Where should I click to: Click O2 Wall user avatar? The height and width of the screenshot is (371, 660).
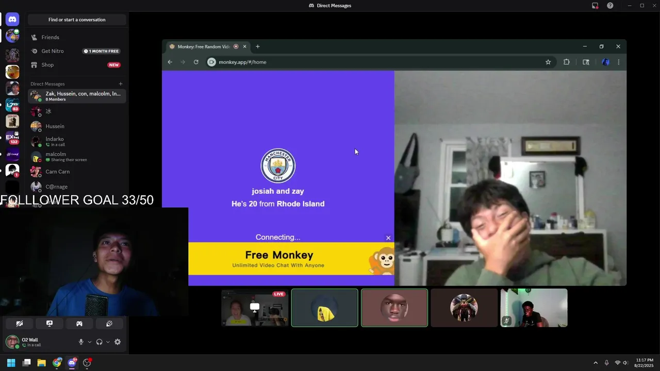click(x=12, y=342)
